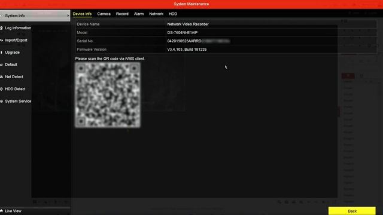
Task: Select Import/Export menu entry
Action: (x=16, y=40)
